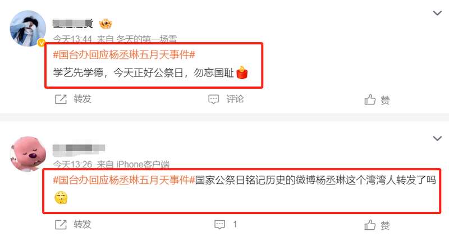This screenshot has width=449, height=236.
Task: Click repost icon on the 13:26 post
Action: point(61,225)
